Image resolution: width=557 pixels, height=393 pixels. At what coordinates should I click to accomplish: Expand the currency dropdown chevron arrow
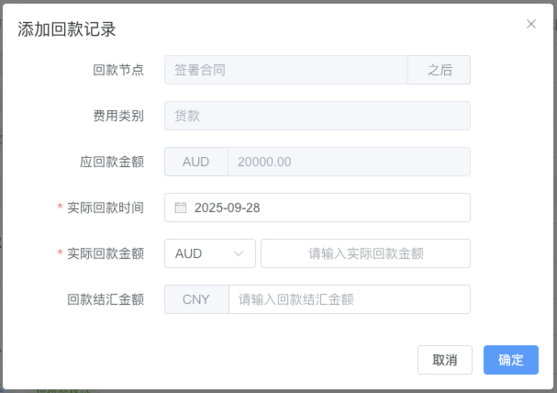coord(240,253)
